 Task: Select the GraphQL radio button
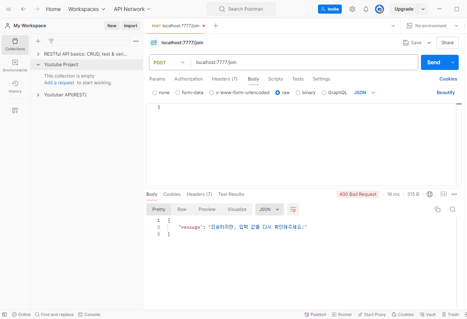pos(324,93)
